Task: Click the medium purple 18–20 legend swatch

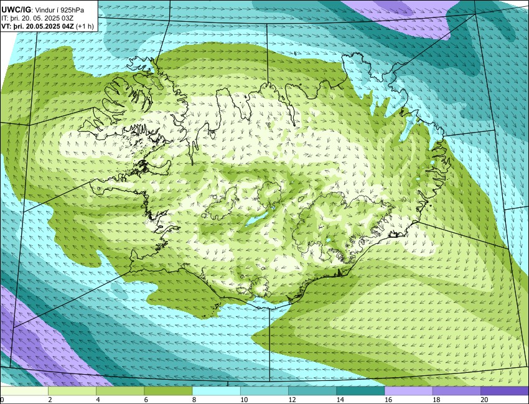Action: point(456,391)
